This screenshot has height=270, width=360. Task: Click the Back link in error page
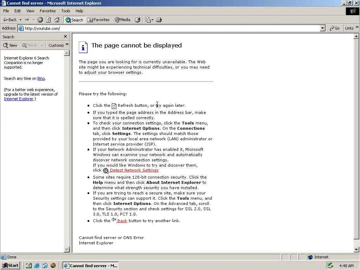pos(122,221)
